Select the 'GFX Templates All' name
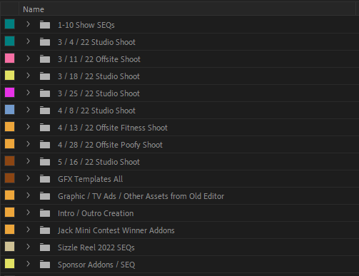359x276 pixels. pyautogui.click(x=91, y=179)
